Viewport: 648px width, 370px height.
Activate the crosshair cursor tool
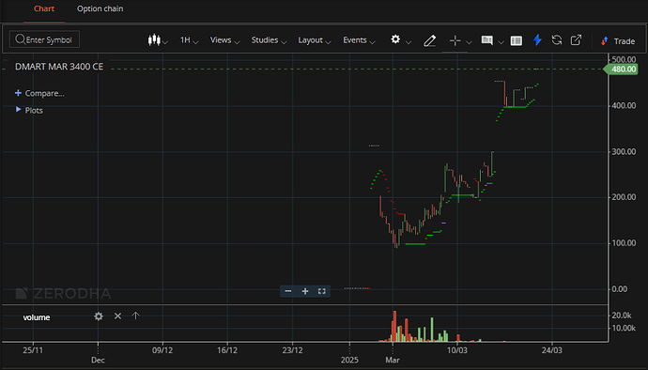coord(455,40)
